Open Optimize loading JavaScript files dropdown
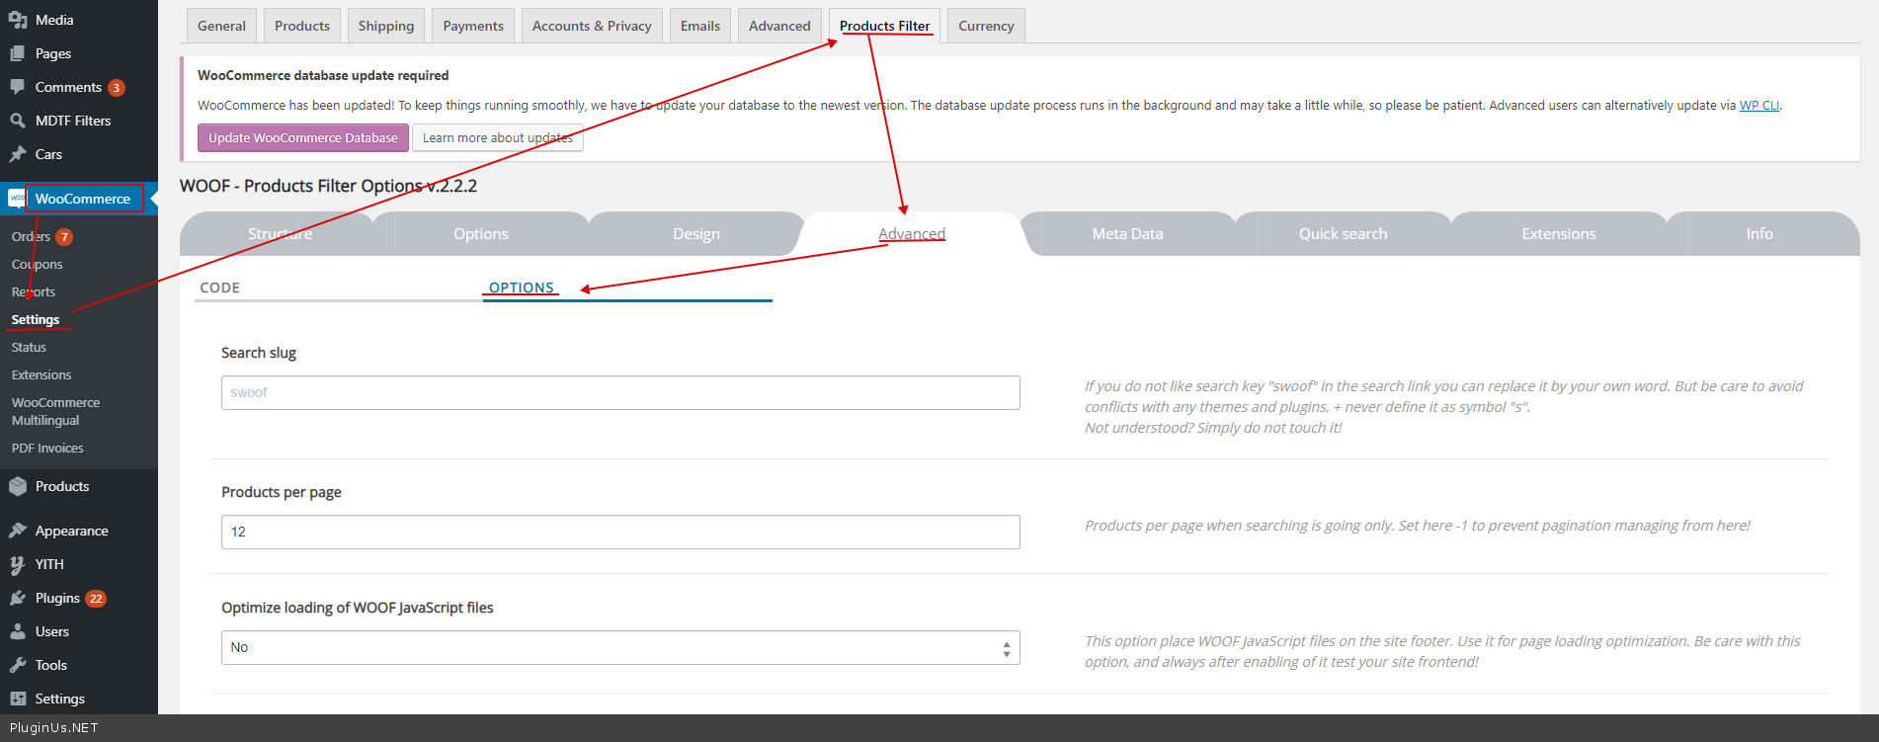Image resolution: width=1879 pixels, height=742 pixels. 620,647
